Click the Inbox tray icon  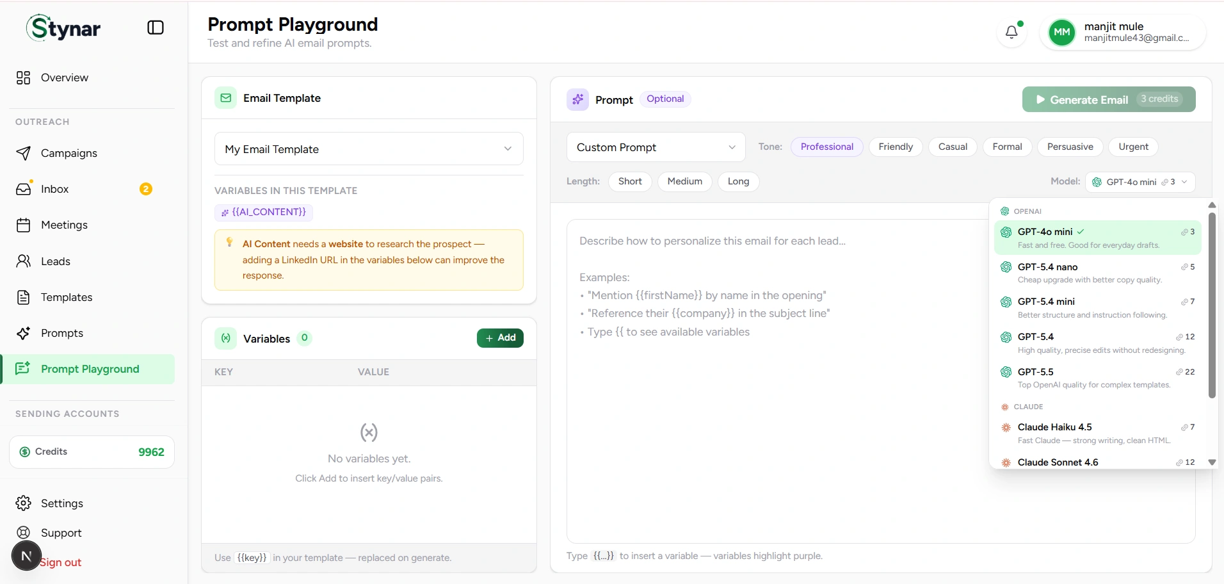24,189
